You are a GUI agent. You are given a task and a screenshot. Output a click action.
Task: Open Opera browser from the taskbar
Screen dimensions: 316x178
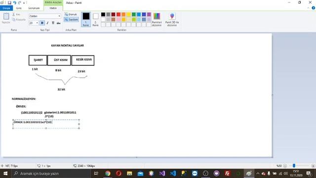click(118, 174)
